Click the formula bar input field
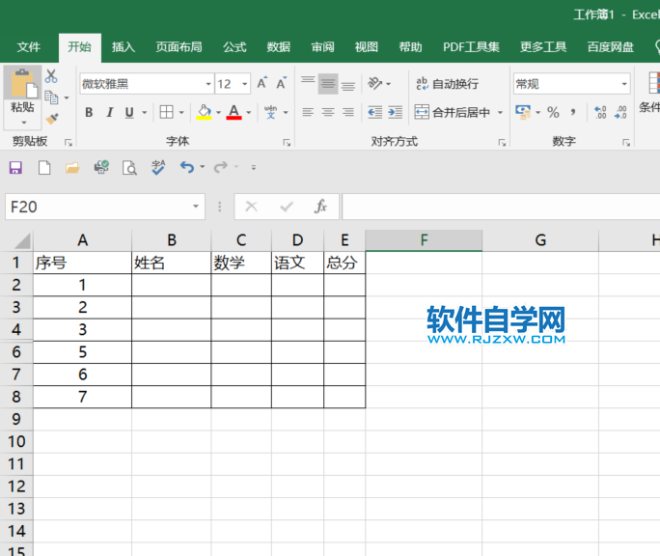Image resolution: width=660 pixels, height=556 pixels. point(501,207)
